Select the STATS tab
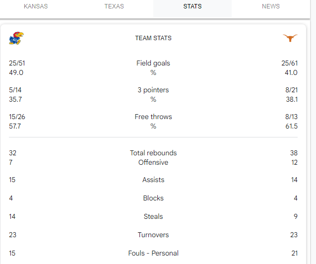 [192, 6]
